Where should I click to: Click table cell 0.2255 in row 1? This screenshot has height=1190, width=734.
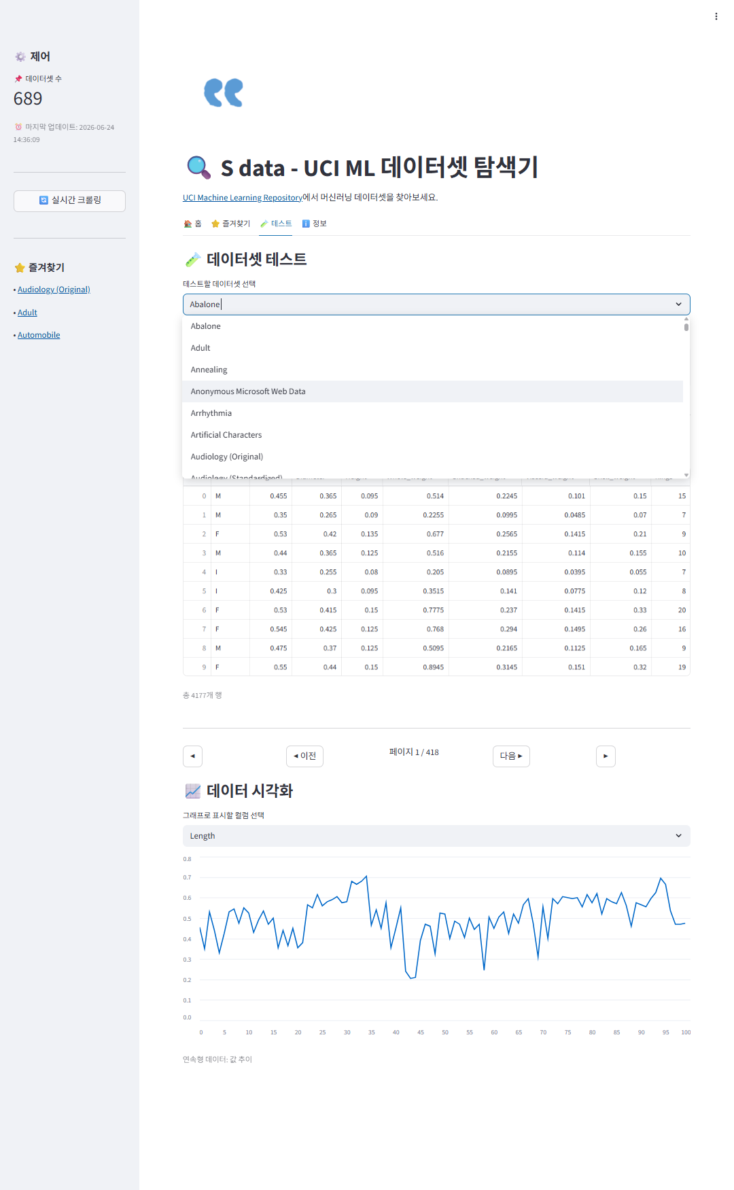pyautogui.click(x=416, y=515)
